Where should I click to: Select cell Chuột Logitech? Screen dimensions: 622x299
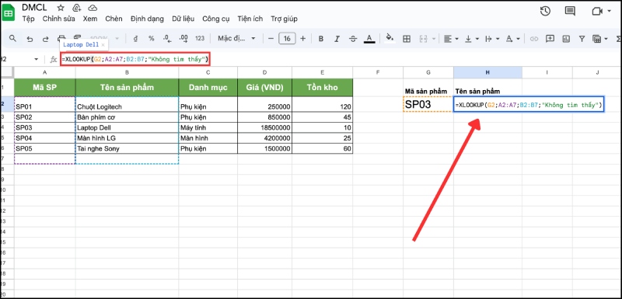pyautogui.click(x=127, y=104)
